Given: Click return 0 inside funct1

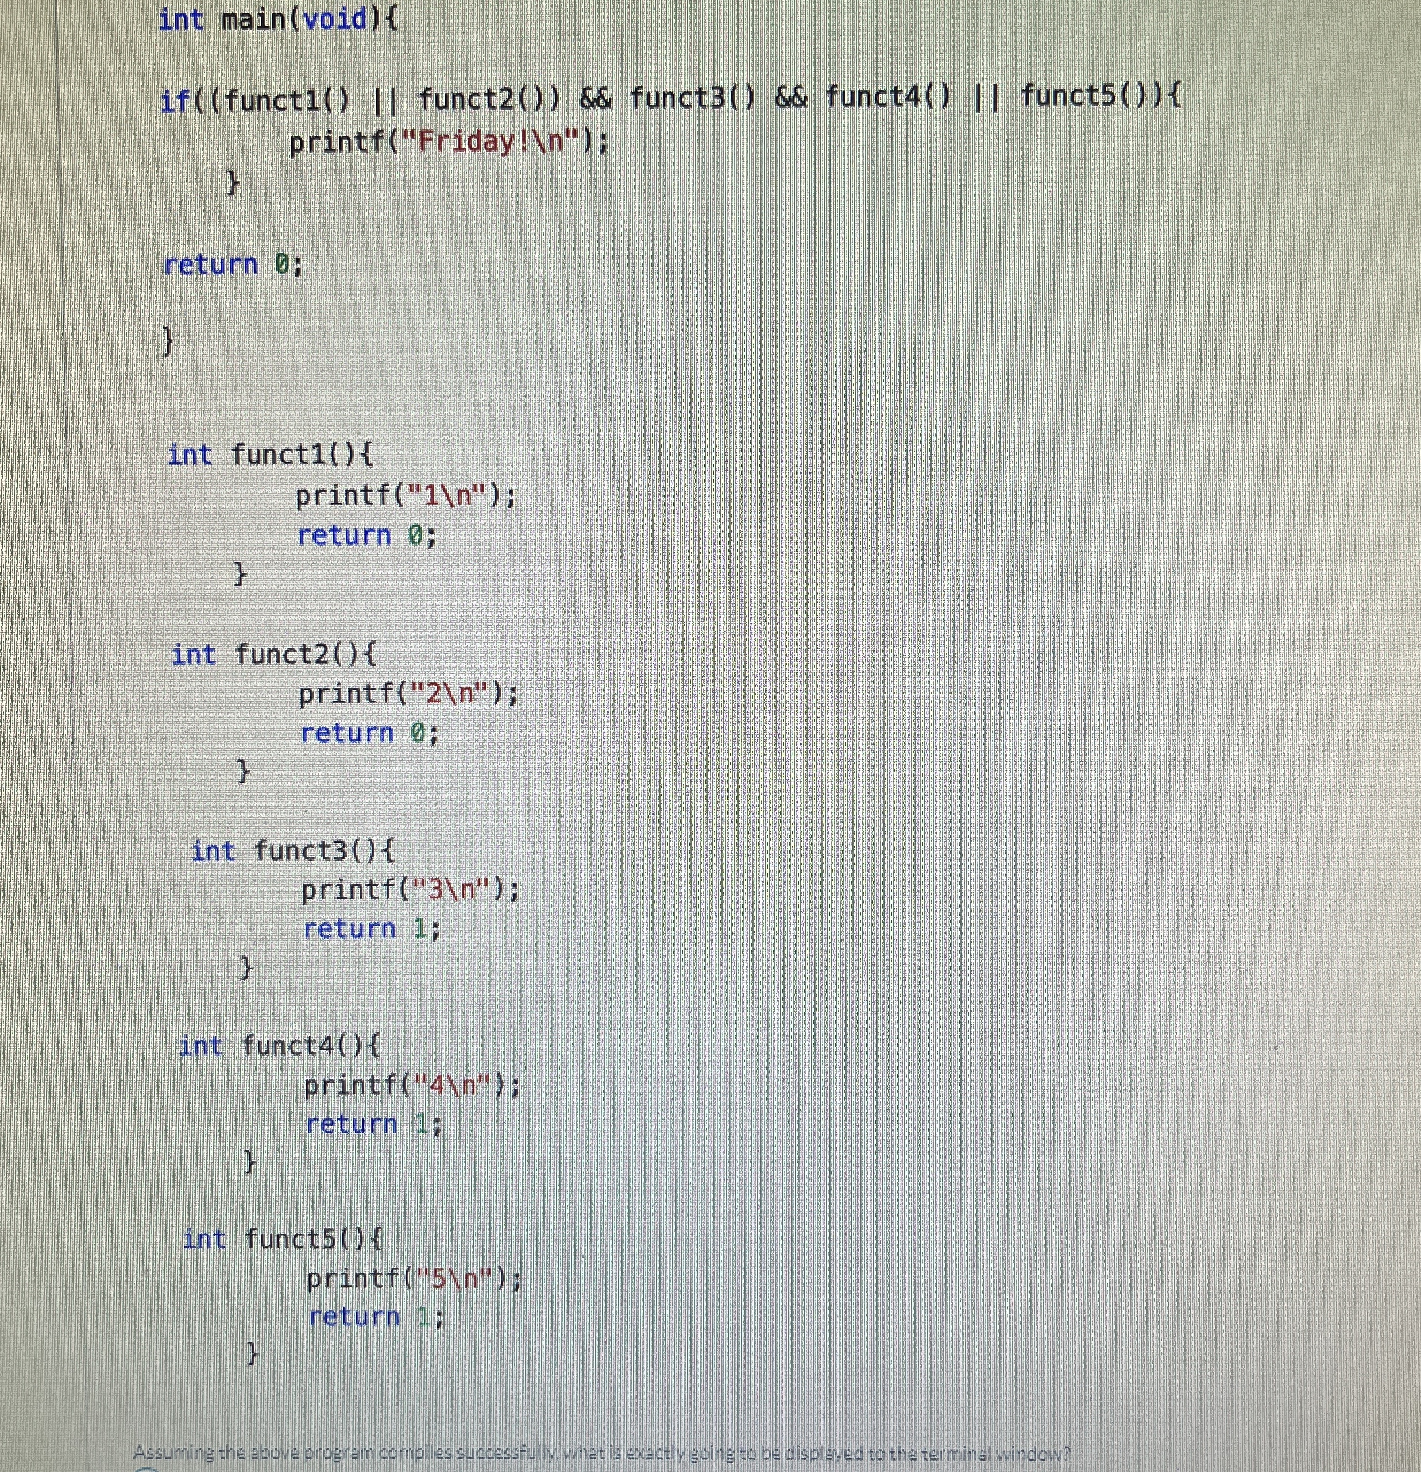Looking at the screenshot, I should (368, 535).
